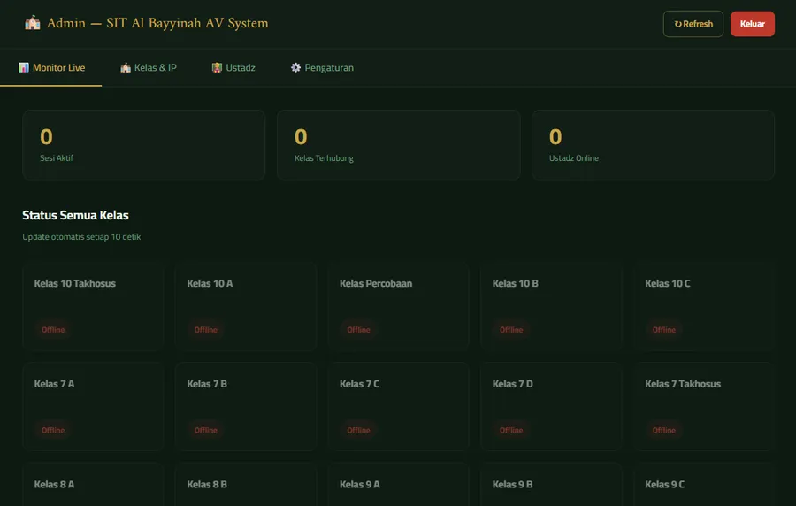Open the Kelas 9 A card
796x506 pixels.
[x=399, y=485]
